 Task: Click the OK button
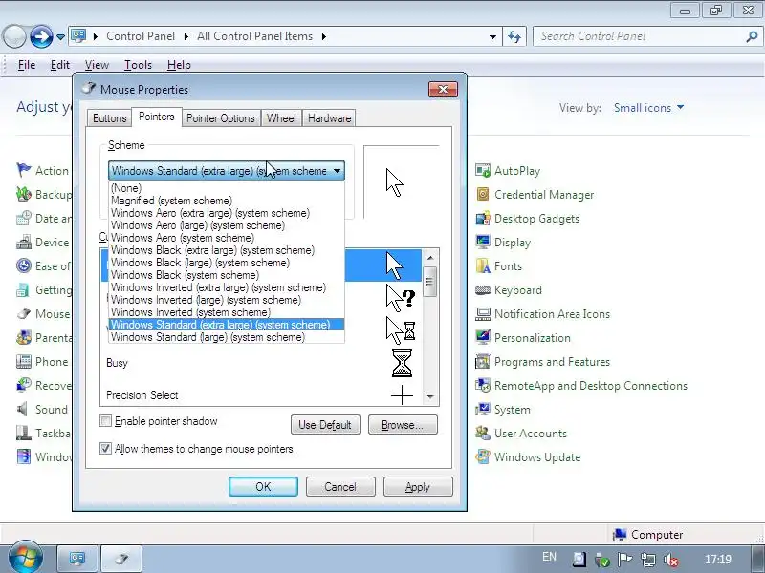pyautogui.click(x=264, y=487)
